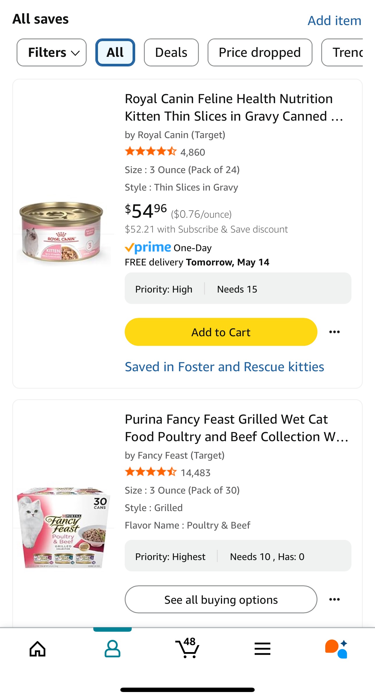
Task: Open the hamburger menu icon
Action: pyautogui.click(x=262, y=649)
